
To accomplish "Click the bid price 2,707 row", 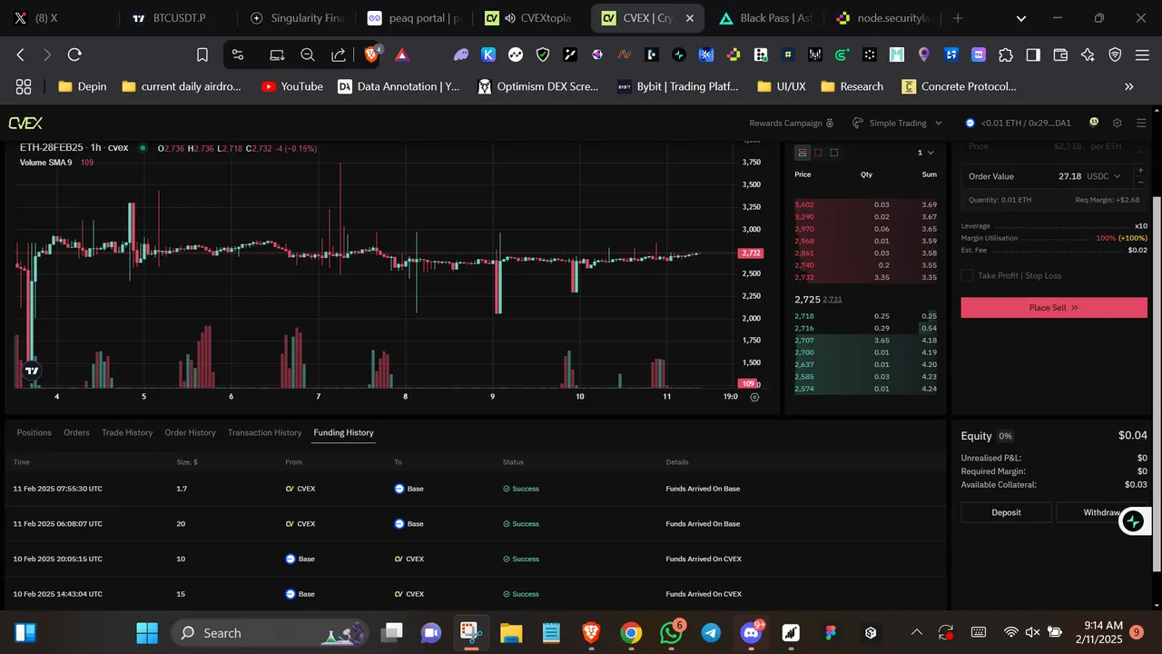I will pyautogui.click(x=866, y=341).
